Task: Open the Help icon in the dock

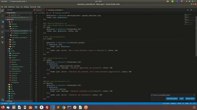Action: coord(36,107)
